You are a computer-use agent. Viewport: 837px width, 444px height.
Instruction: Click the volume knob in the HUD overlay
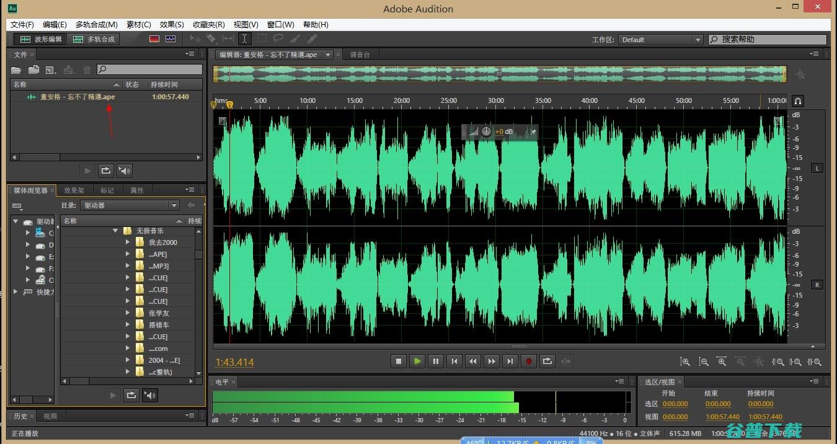coord(486,131)
